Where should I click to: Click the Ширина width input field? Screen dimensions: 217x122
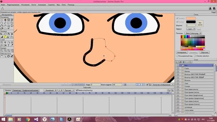pyautogui.click(x=191, y=25)
